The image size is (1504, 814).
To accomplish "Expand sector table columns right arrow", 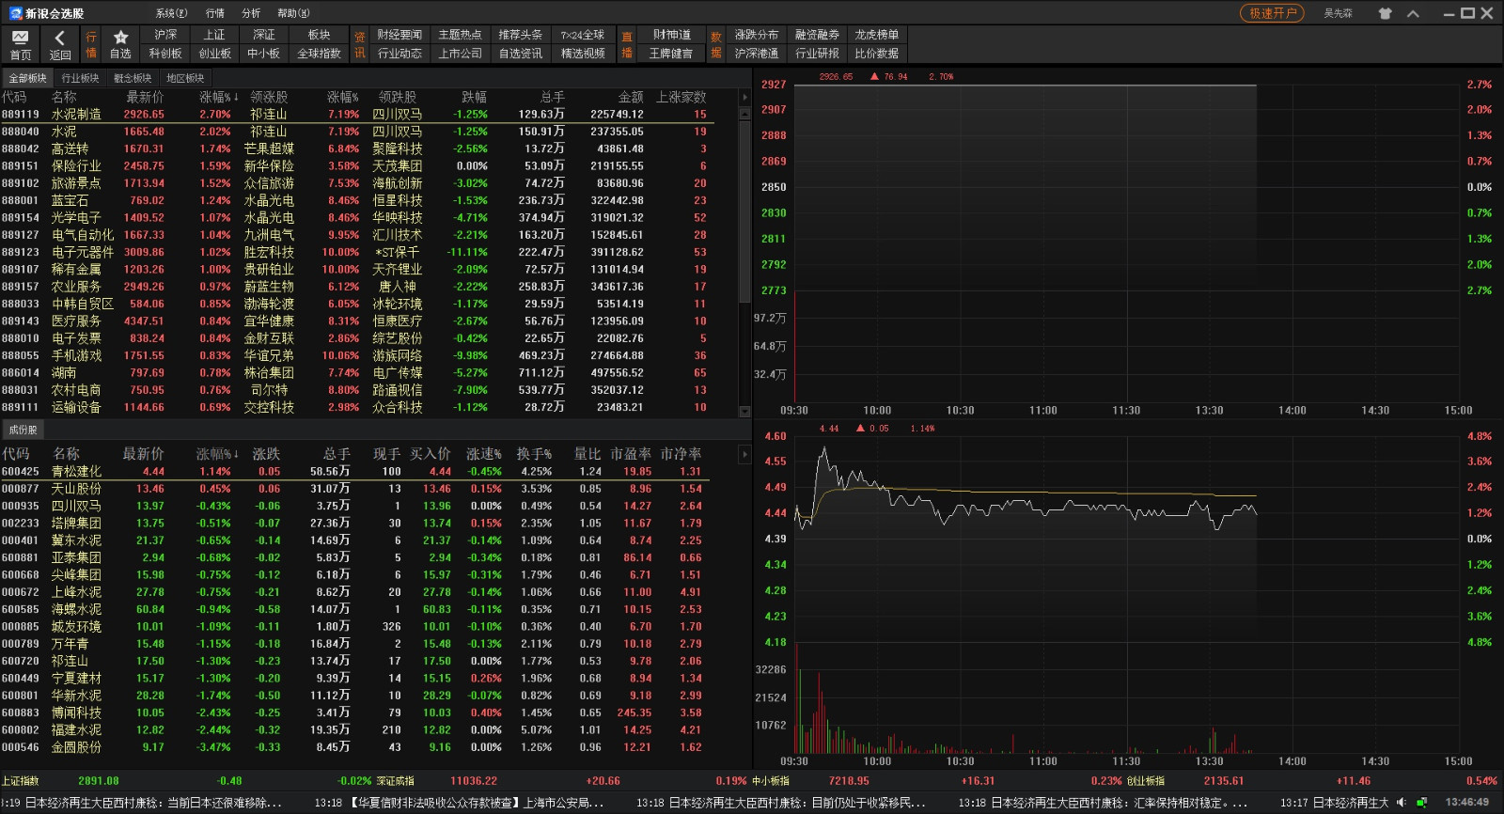I will point(744,97).
